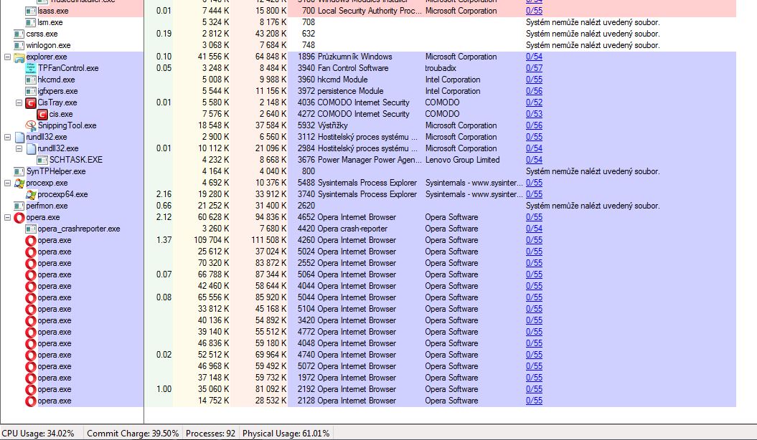Image resolution: width=757 pixels, height=440 pixels.
Task: Collapse the procexp.exe process tree
Action: click(7, 183)
